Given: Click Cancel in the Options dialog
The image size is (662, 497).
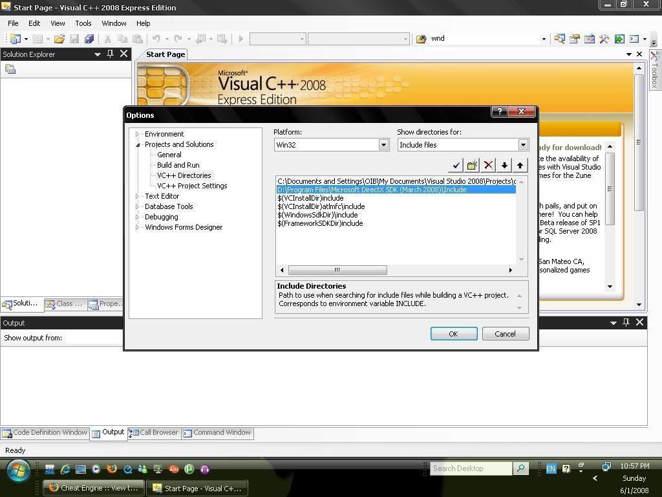Looking at the screenshot, I should click(x=506, y=334).
